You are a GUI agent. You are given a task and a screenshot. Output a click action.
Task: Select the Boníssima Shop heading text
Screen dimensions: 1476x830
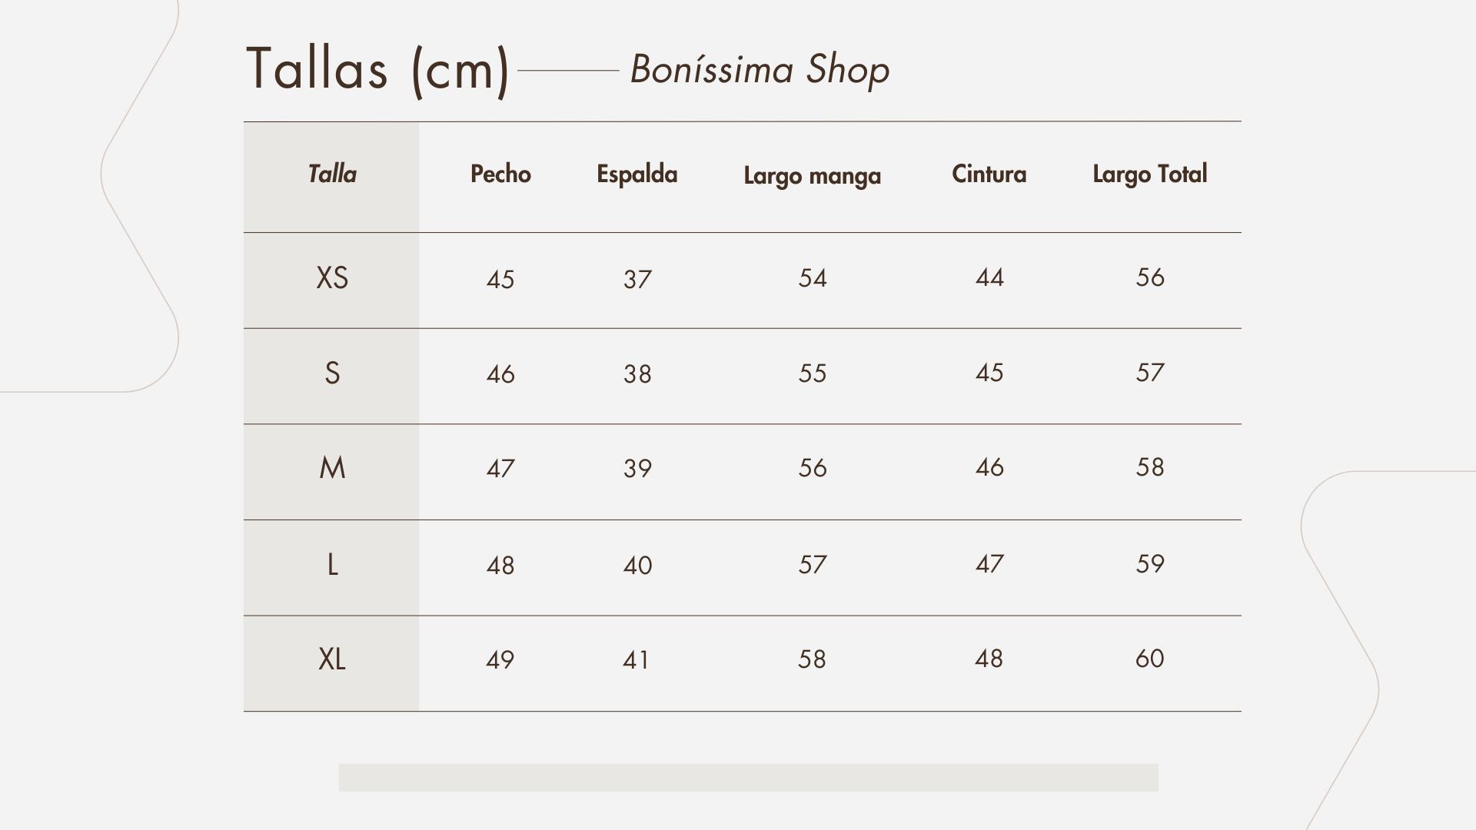pyautogui.click(x=760, y=70)
